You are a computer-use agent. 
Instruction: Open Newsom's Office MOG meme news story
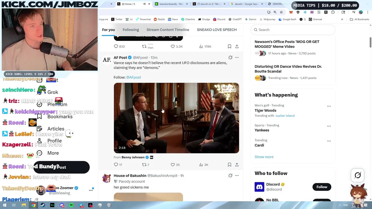pyautogui.click(x=287, y=44)
